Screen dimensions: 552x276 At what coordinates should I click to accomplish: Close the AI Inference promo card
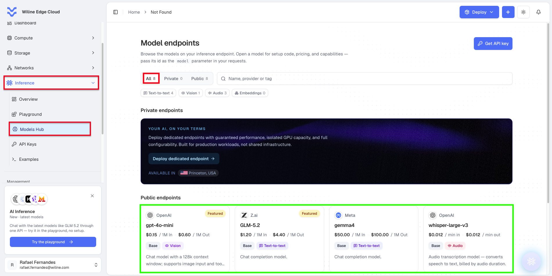(92, 196)
